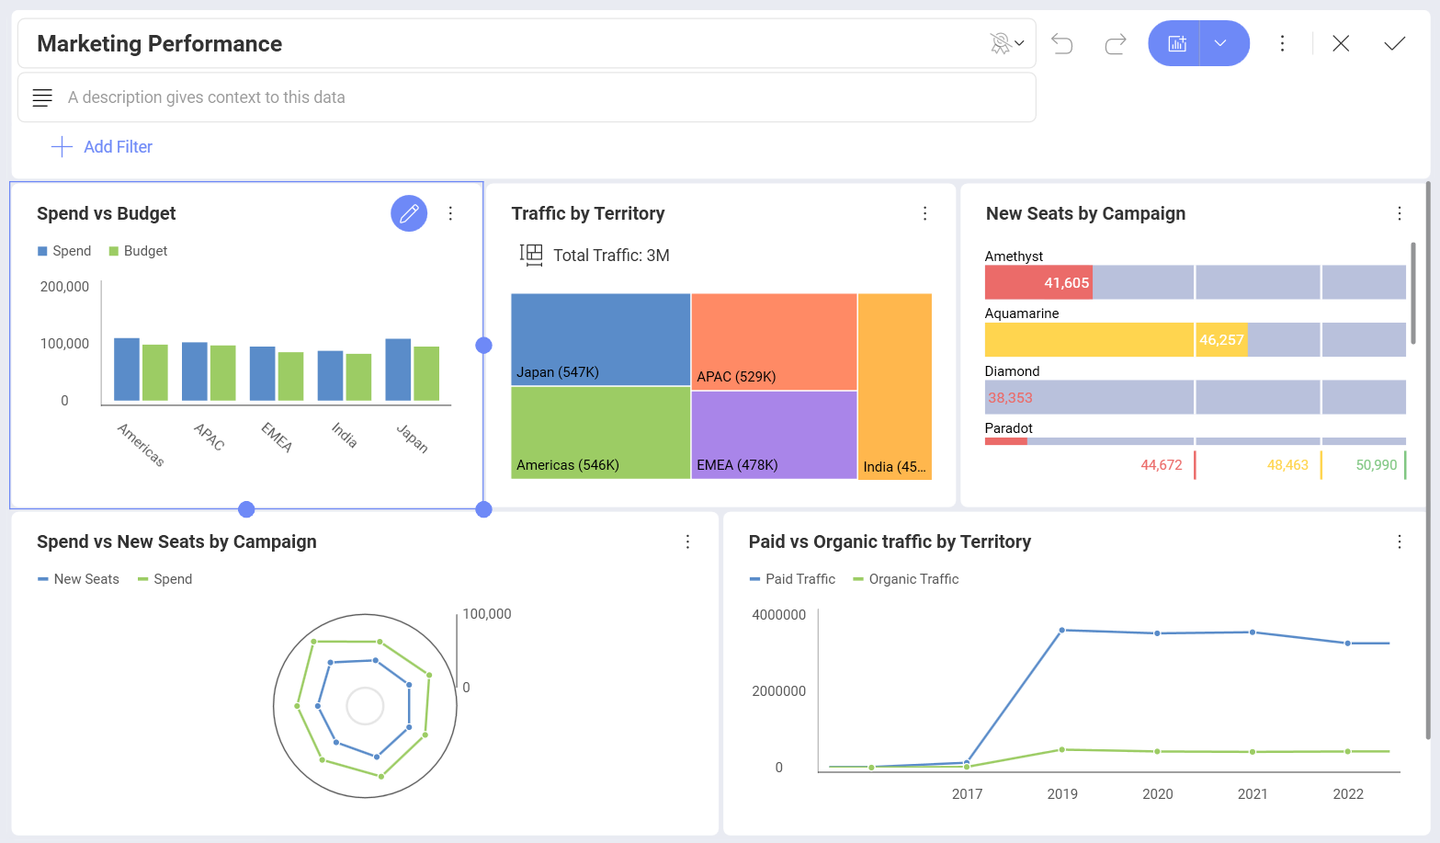Viewport: 1440px width, 843px height.
Task: Edit the dashboard title Marketing Performance
Action: click(159, 43)
